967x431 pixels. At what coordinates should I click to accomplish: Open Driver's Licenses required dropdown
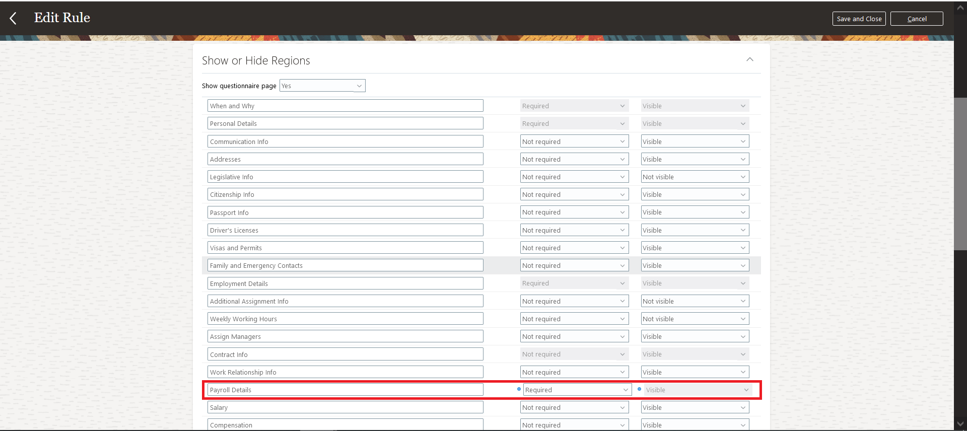tap(574, 230)
